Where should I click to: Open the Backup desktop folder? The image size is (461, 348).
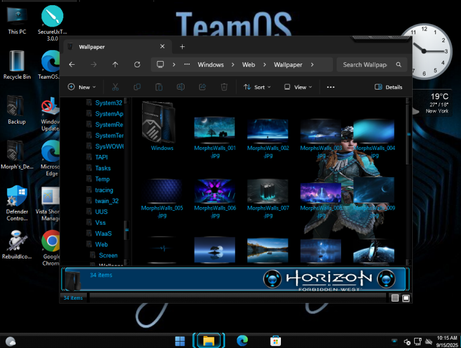pyautogui.click(x=16, y=110)
